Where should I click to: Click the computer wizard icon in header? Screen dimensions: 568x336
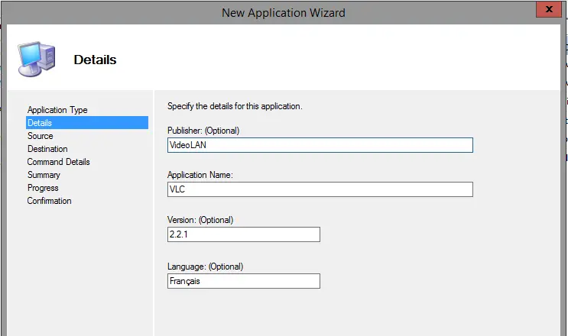37,59
